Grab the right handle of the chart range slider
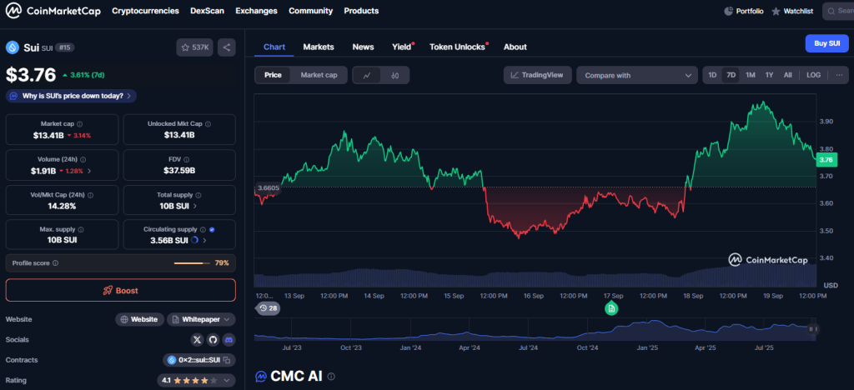 click(x=812, y=329)
